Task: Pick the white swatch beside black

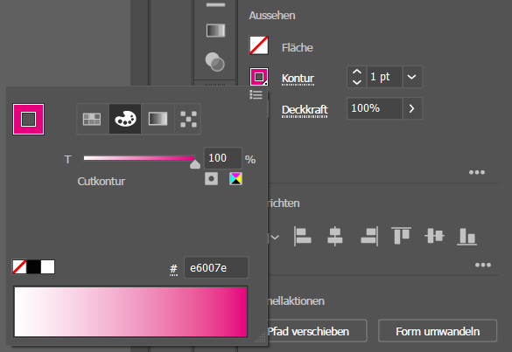Action: [47, 267]
